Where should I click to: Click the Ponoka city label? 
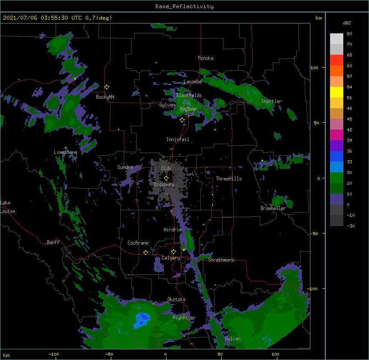pos(205,58)
